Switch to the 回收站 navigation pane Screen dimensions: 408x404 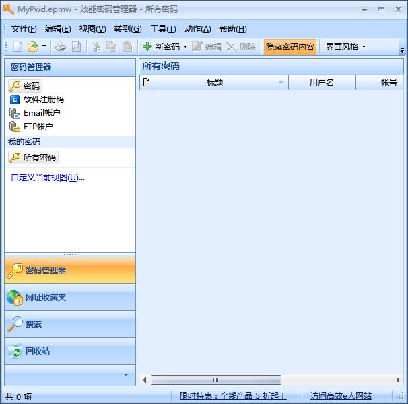[x=70, y=351]
